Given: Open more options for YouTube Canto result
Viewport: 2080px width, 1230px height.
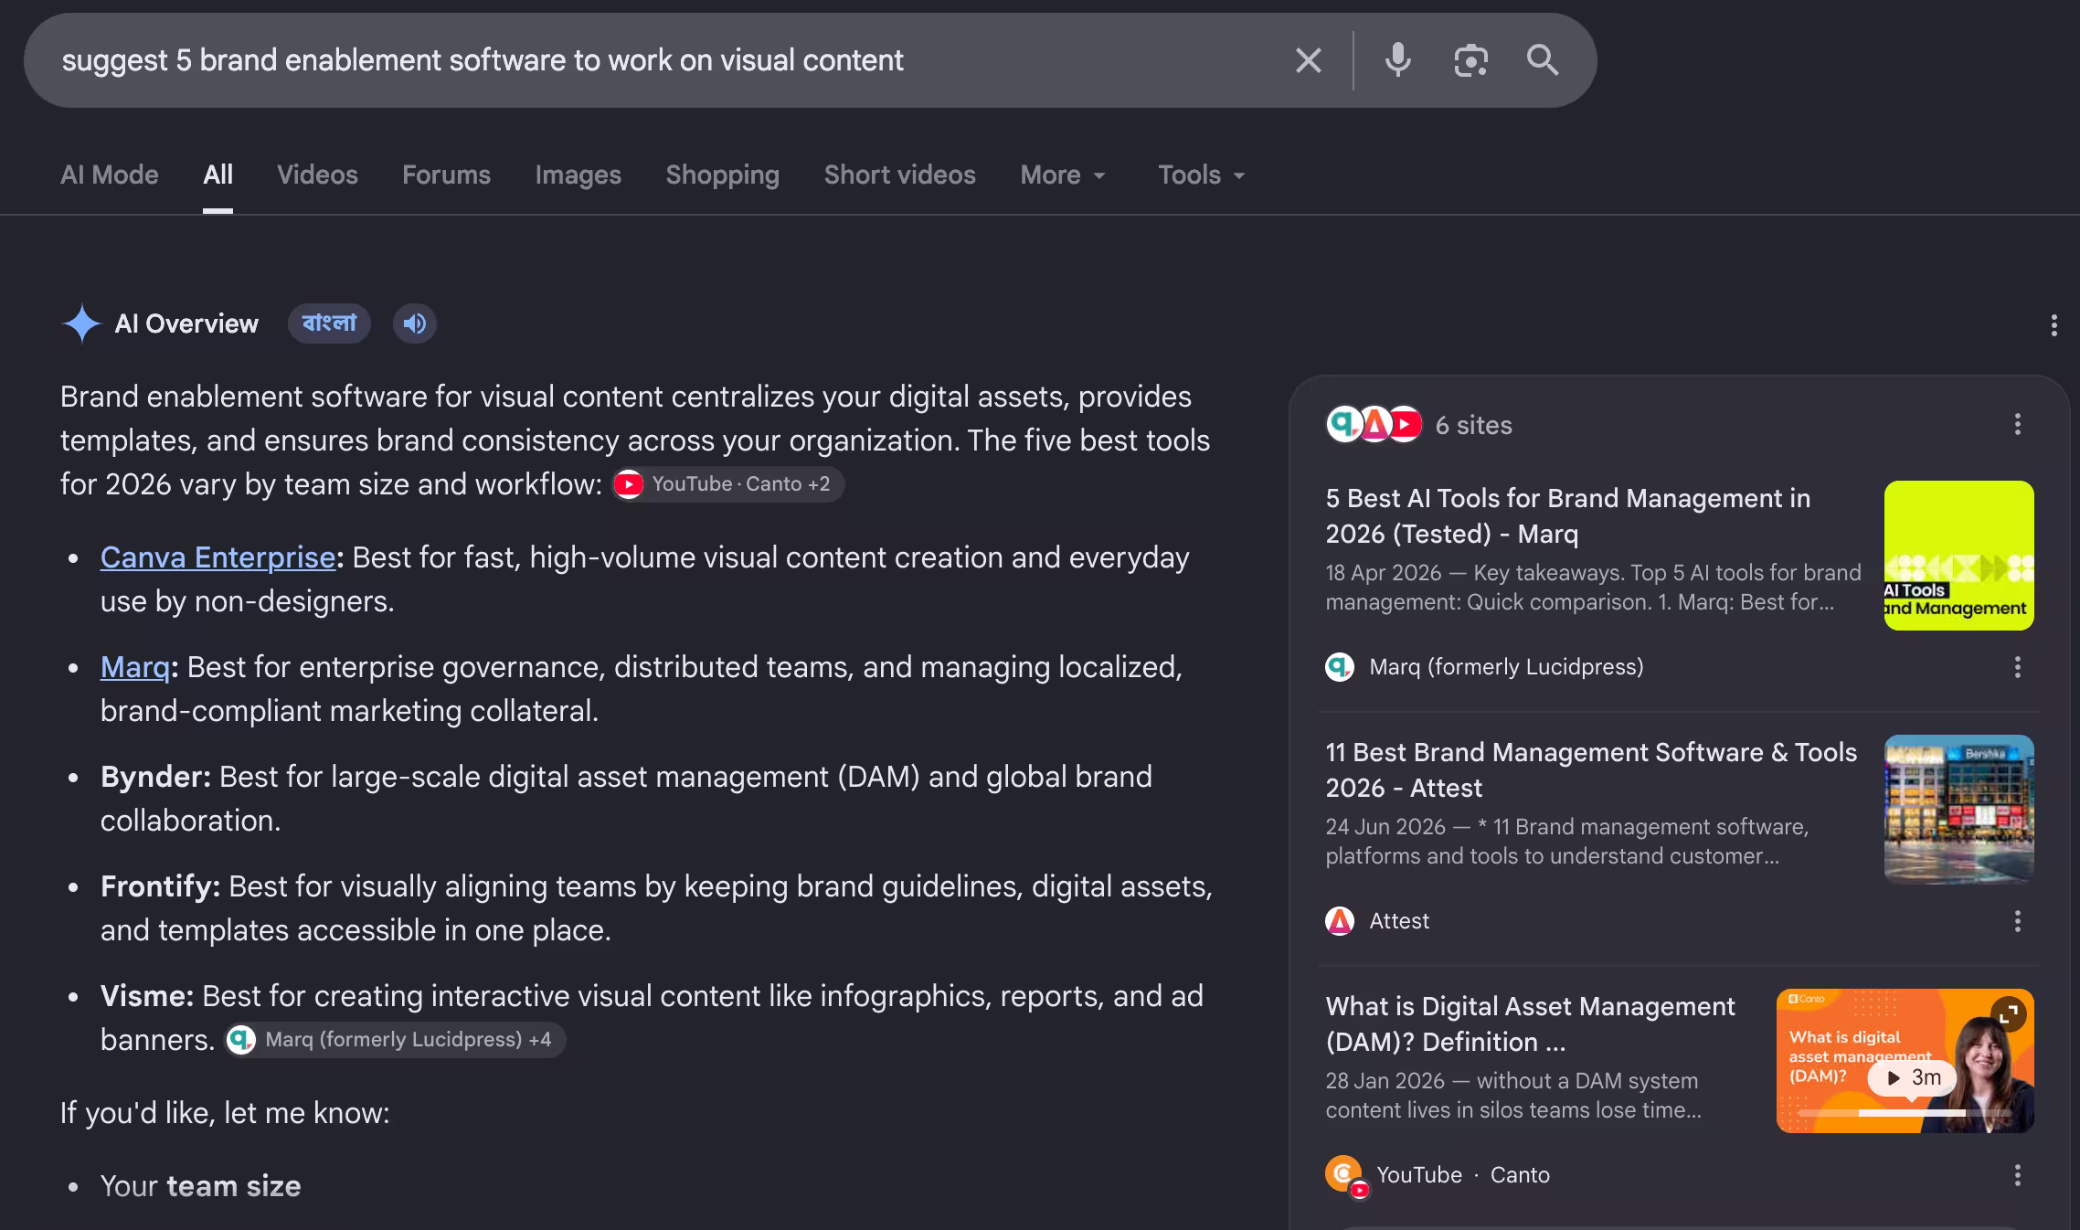Looking at the screenshot, I should coord(2017,1175).
